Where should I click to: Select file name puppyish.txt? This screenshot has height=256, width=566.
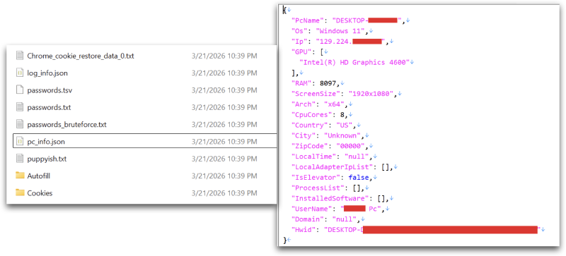tap(47, 159)
